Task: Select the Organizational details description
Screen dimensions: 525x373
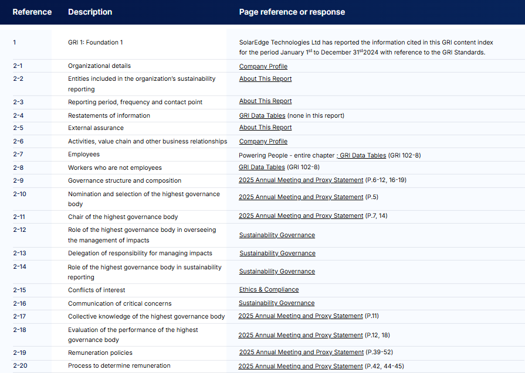Action: pyautogui.click(x=100, y=66)
